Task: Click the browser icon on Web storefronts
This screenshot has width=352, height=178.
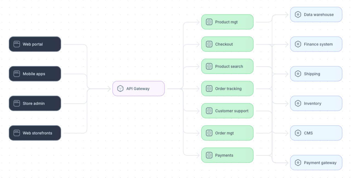Action: click(x=17, y=133)
